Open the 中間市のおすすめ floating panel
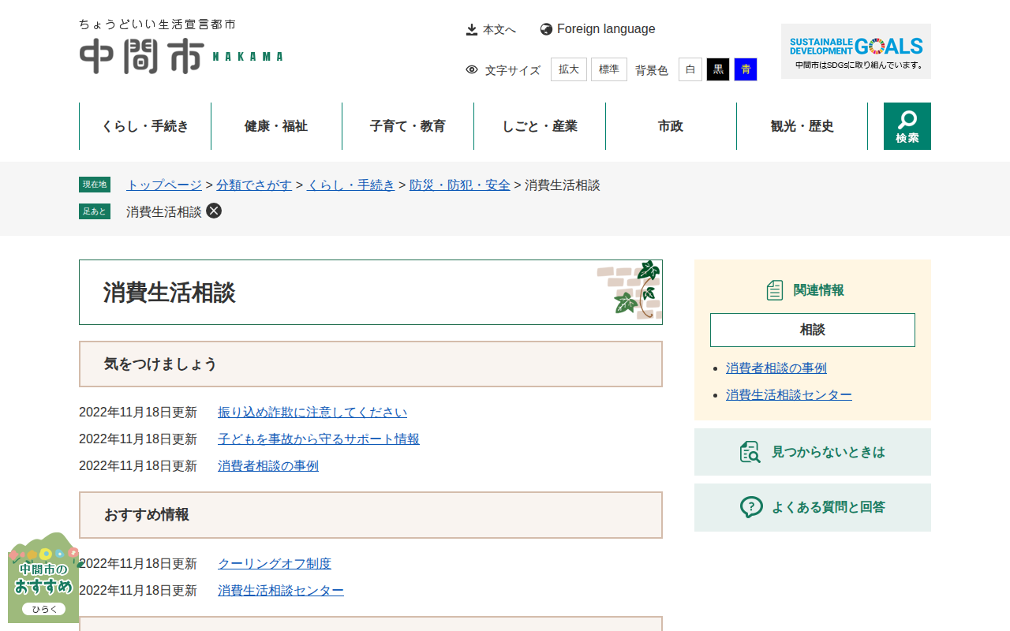Viewport: 1010px width, 631px height. click(43, 580)
